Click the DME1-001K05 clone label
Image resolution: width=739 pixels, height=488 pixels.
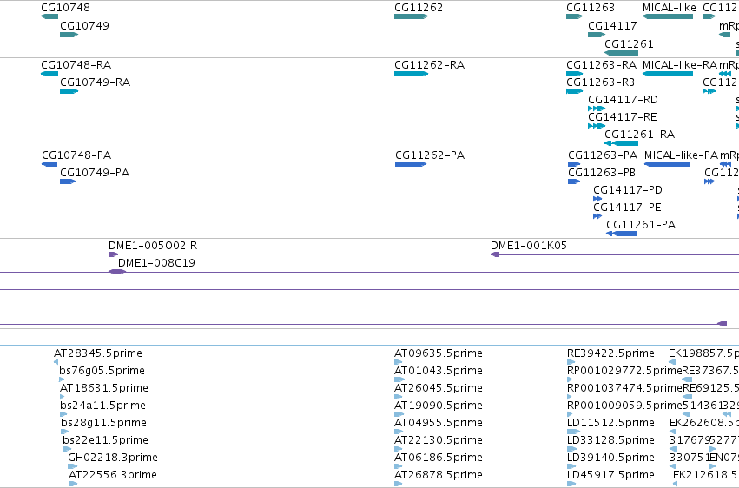pos(528,246)
